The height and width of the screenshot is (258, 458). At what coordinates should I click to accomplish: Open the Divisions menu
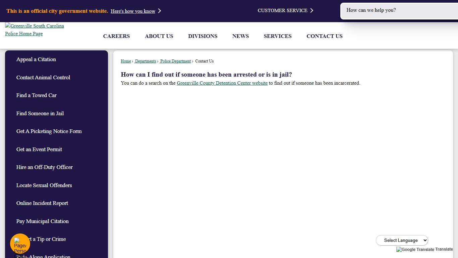[203, 36]
